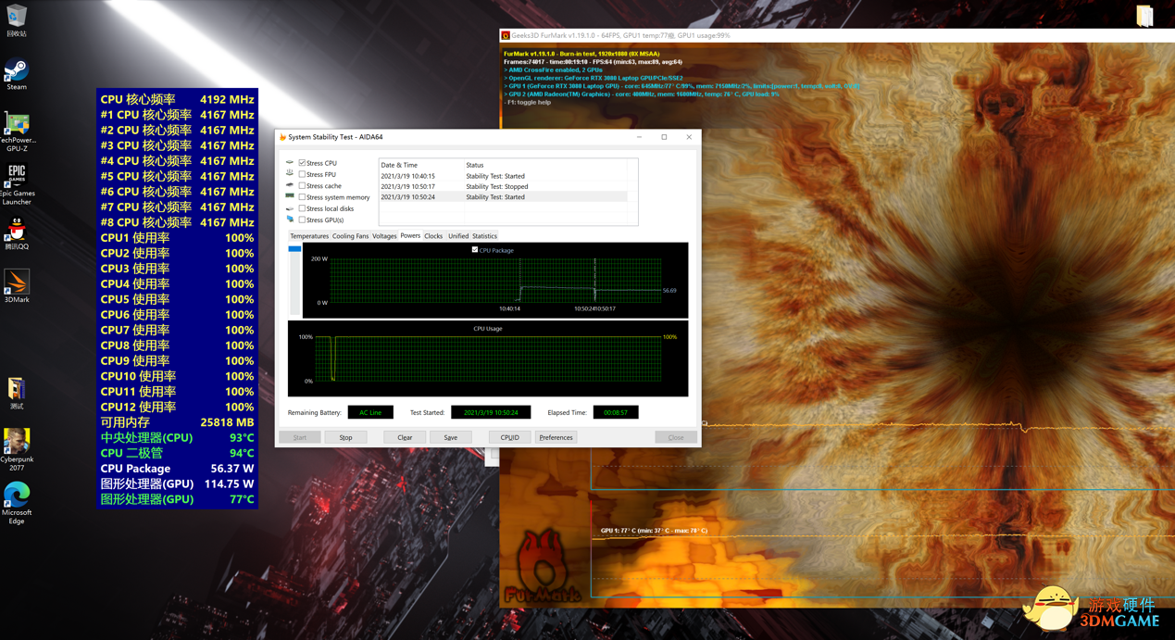Click the FurMark v1.19.1.0 Burn-in test line
Screen dimensions: 1175x640
[x=581, y=54]
